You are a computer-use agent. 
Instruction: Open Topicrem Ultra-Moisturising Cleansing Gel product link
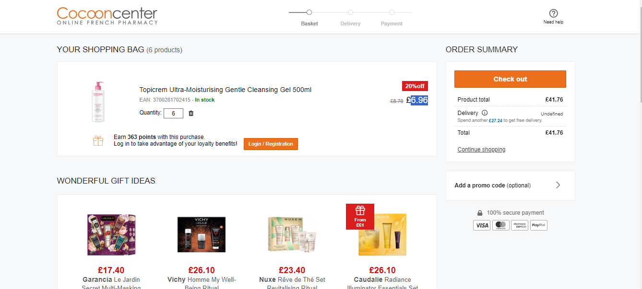(x=226, y=90)
